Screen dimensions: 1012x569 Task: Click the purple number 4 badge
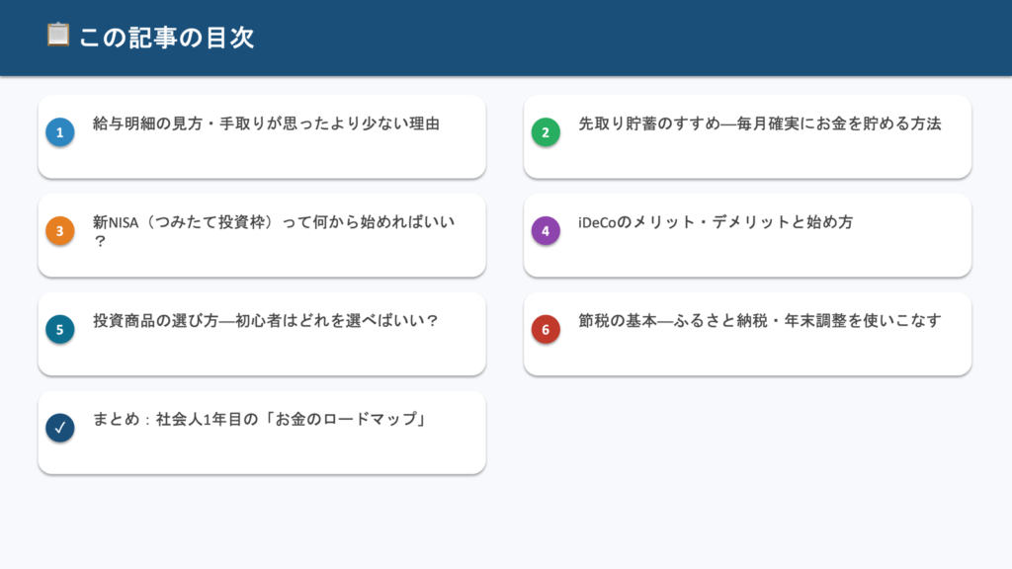546,231
